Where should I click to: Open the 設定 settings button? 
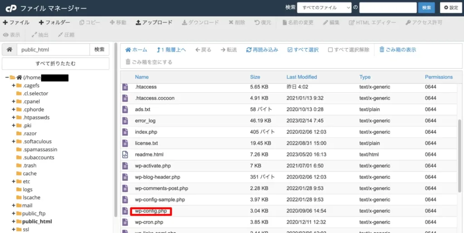click(x=451, y=8)
